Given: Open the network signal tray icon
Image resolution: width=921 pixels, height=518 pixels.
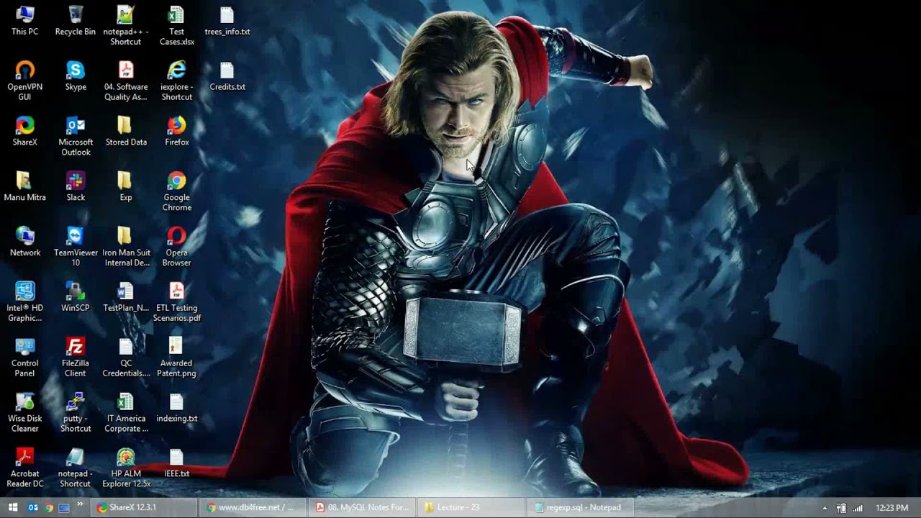Looking at the screenshot, I should tap(858, 508).
